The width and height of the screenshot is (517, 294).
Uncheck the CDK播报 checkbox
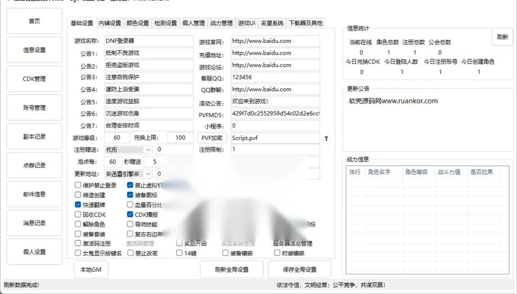[130, 214]
